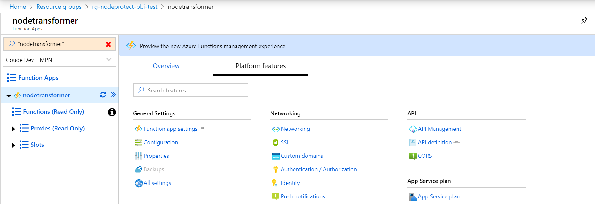Click the Slots list icon
Image resolution: width=595 pixels, height=204 pixels.
[24, 145]
